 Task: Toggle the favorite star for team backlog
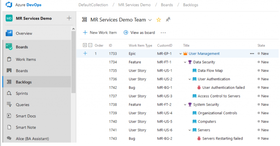point(159,20)
